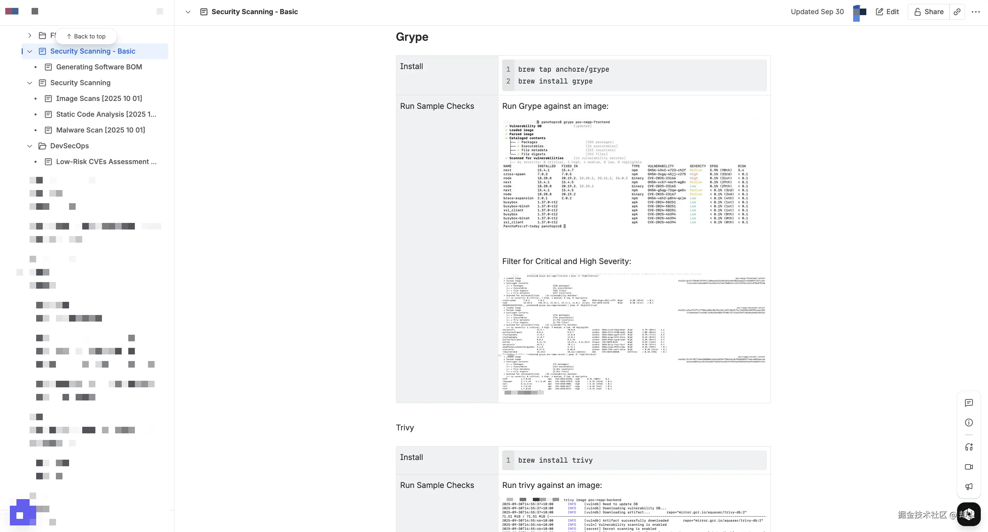The width and height of the screenshot is (988, 532).
Task: Open Generating Software BOM page
Action: point(99,67)
